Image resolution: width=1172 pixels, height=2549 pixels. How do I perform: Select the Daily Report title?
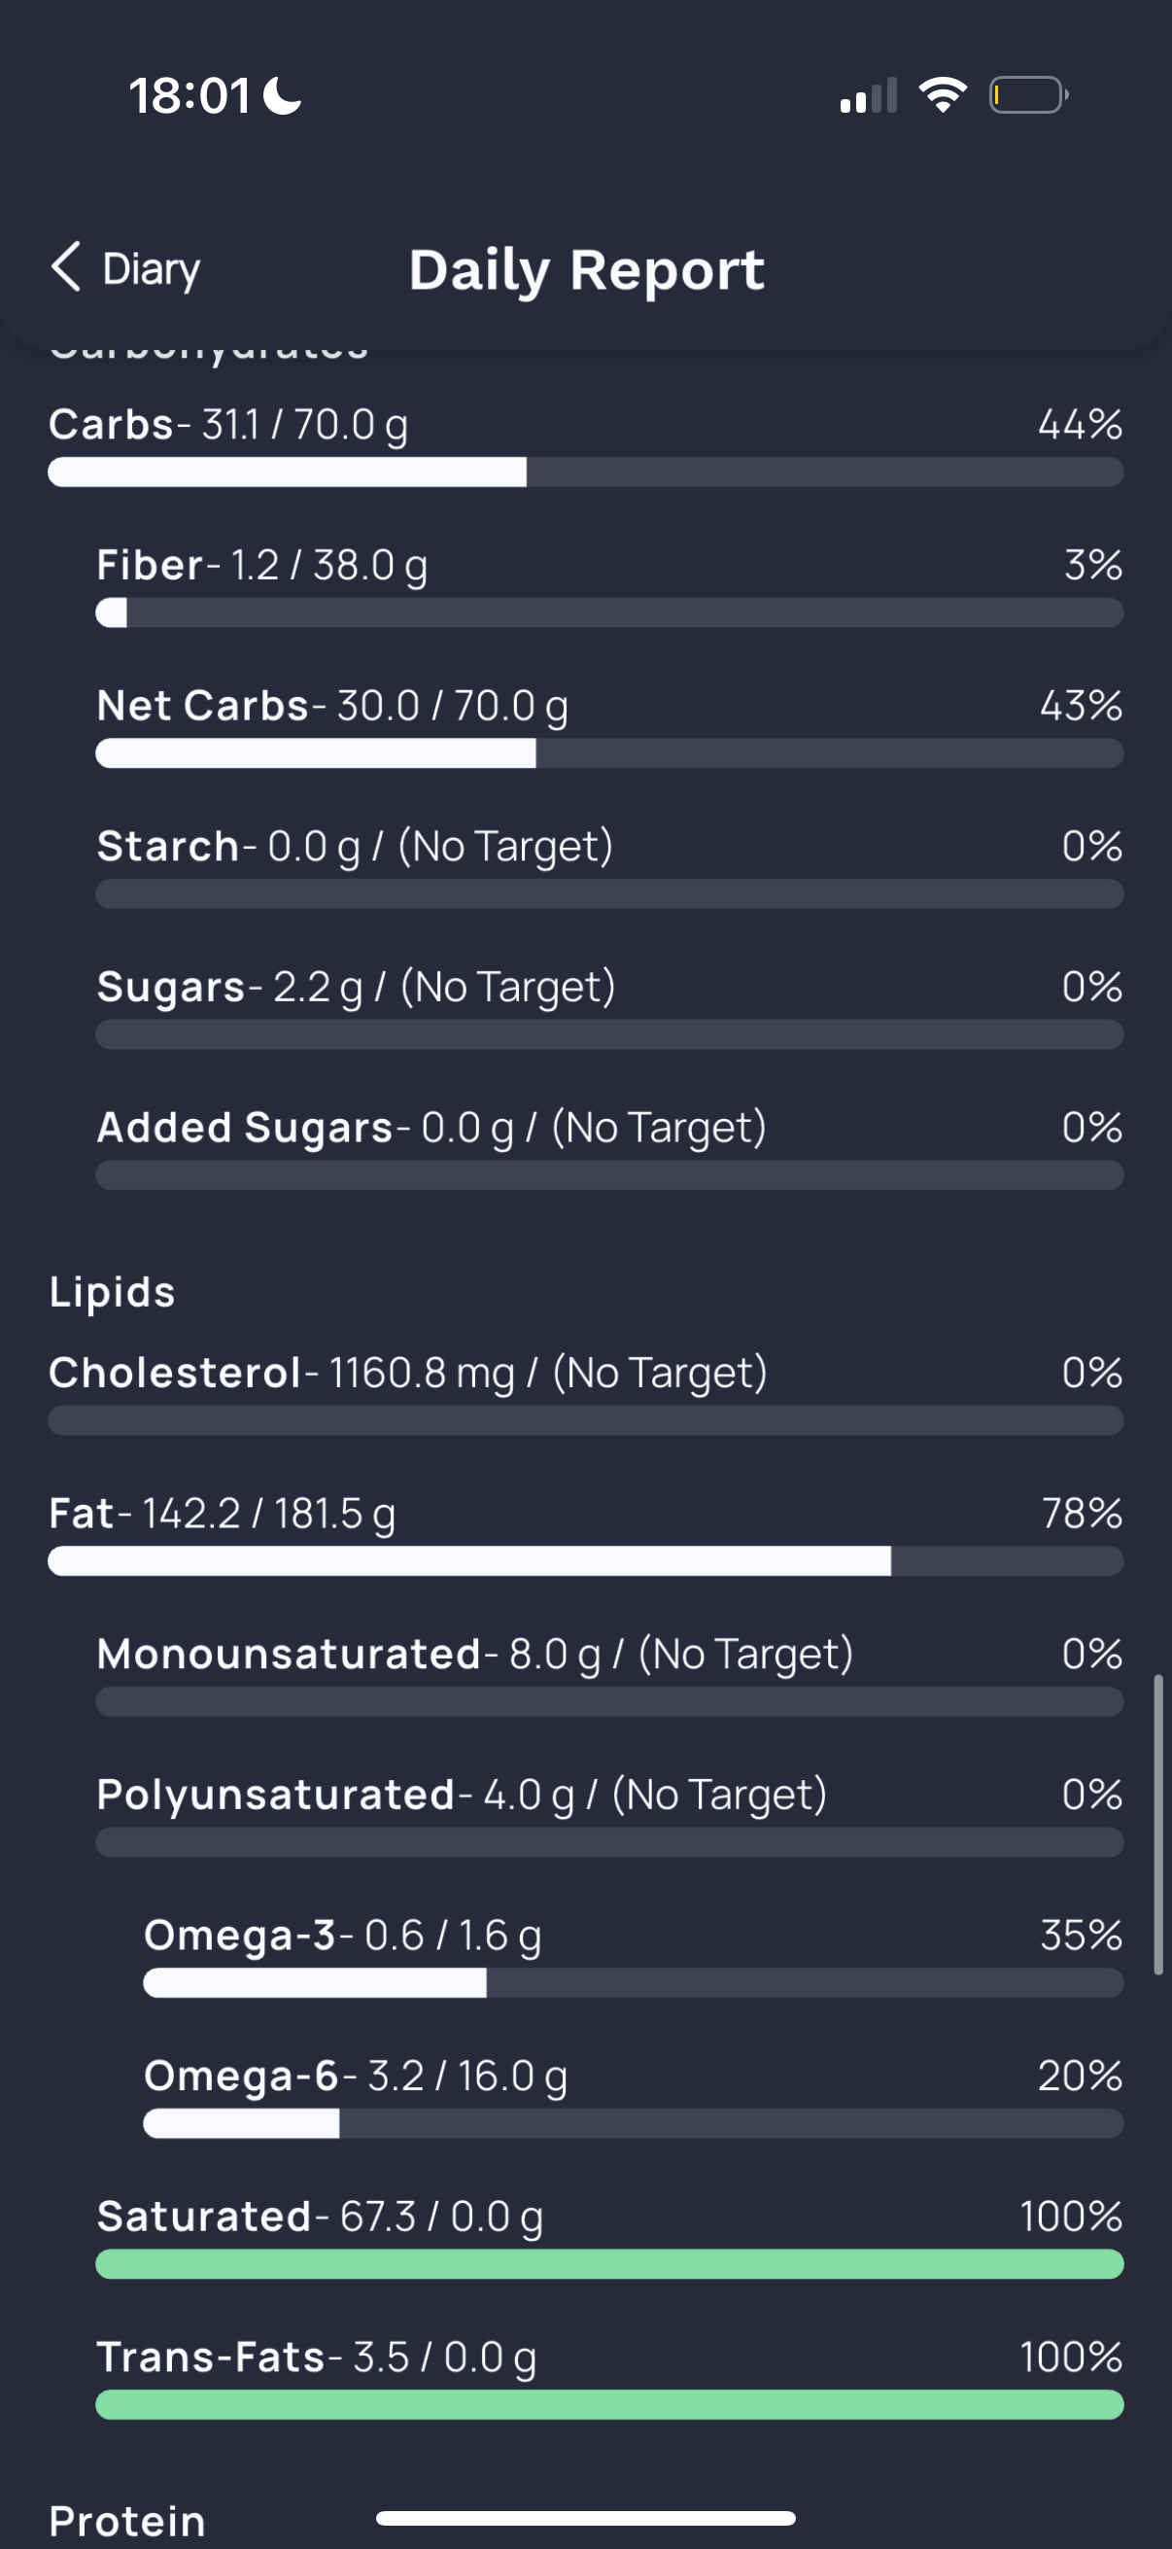click(x=587, y=269)
